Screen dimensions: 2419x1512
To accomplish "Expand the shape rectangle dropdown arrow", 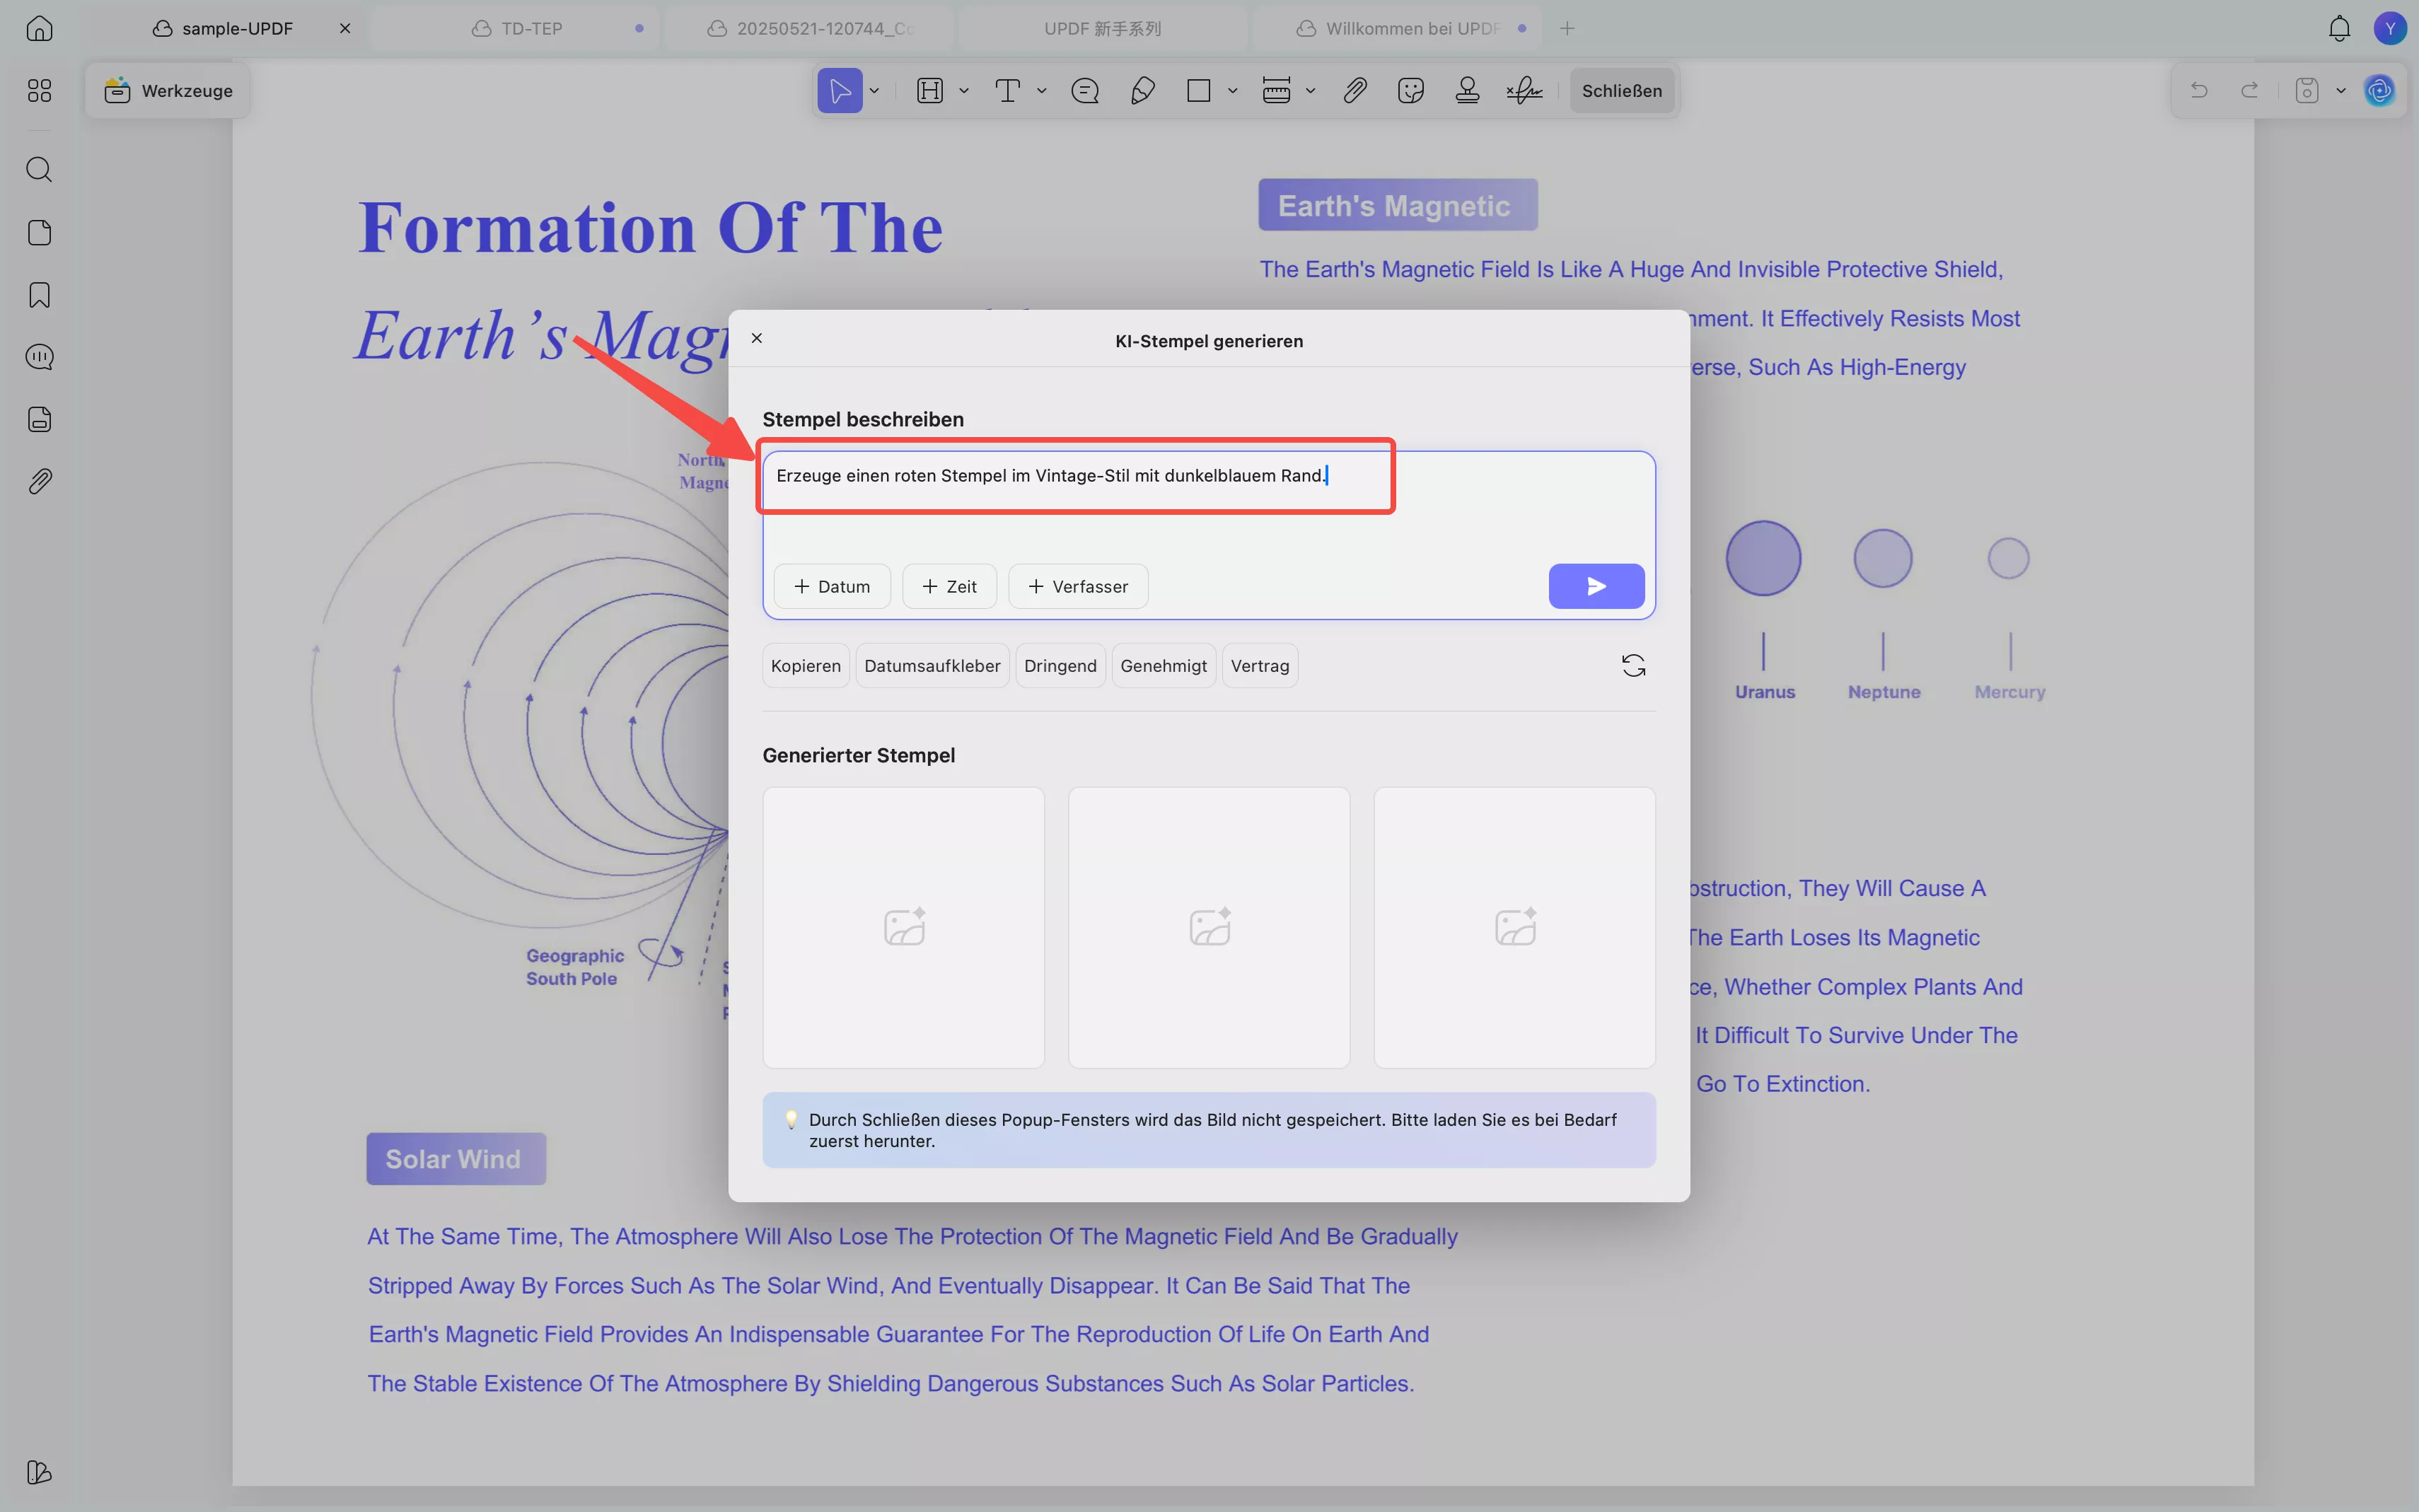I will pyautogui.click(x=1233, y=91).
